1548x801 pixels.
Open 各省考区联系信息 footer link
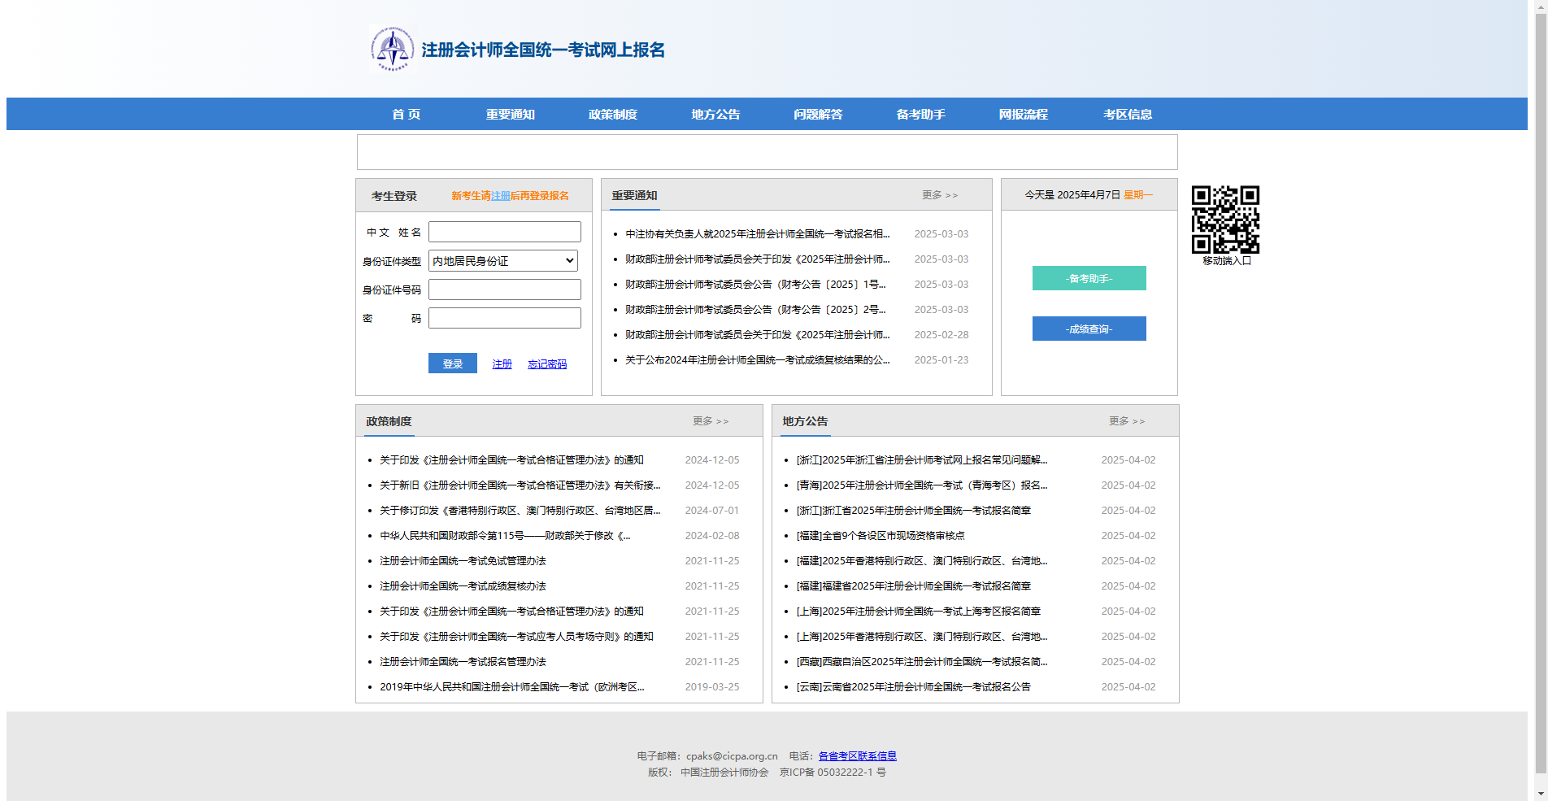coord(856,755)
